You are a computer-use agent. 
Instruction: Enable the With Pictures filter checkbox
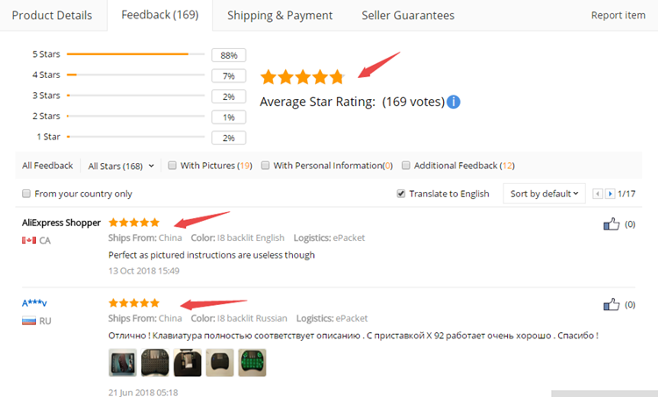(x=173, y=165)
